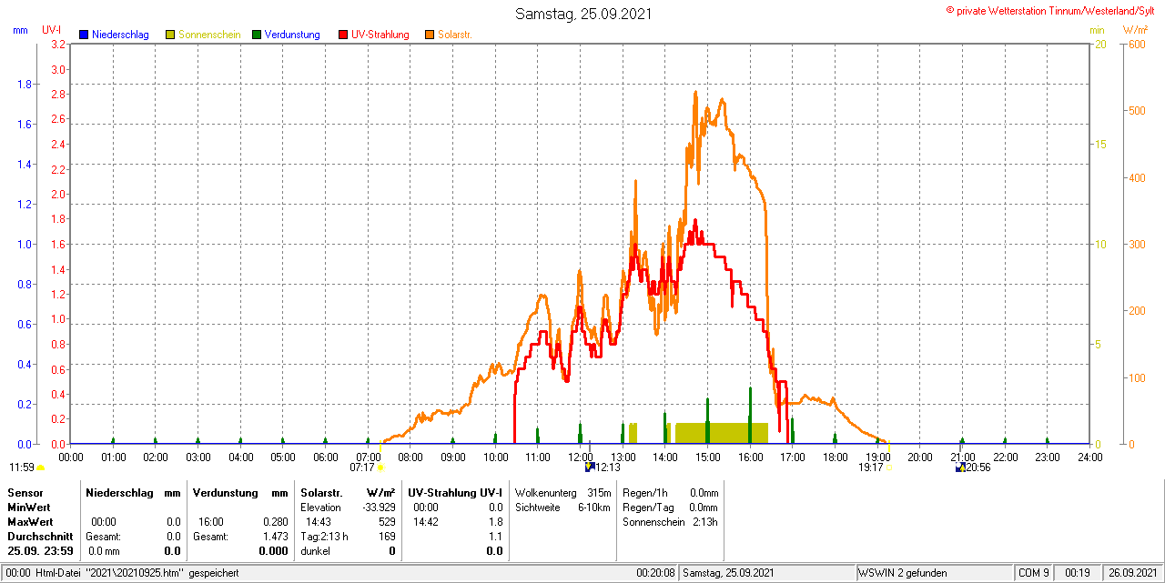Click the 25.09. 23:59 timestamp
Viewport: 1165px width, 583px height.
pos(40,551)
